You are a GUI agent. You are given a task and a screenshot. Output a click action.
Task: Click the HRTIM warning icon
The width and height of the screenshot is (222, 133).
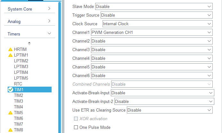(10, 50)
